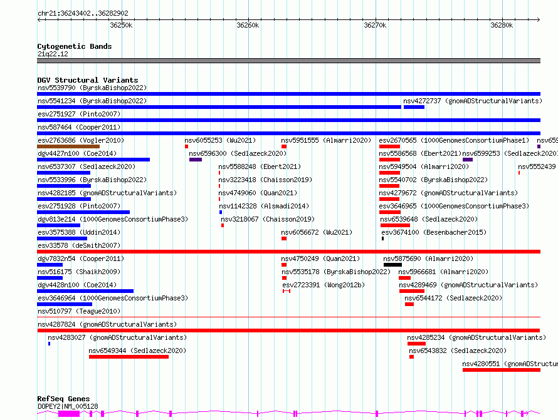This screenshot has width=558, height=420.
Task: Click dgv813e214 (1000GenomesConsortiumPhase3) label
Action: click(x=113, y=219)
